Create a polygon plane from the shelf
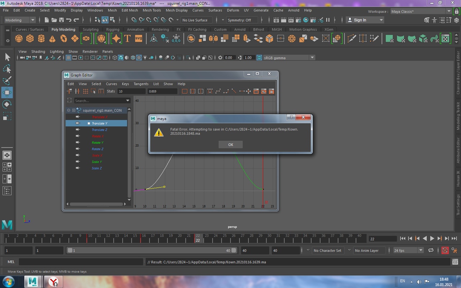This screenshot has height=288, width=461. click(75, 38)
